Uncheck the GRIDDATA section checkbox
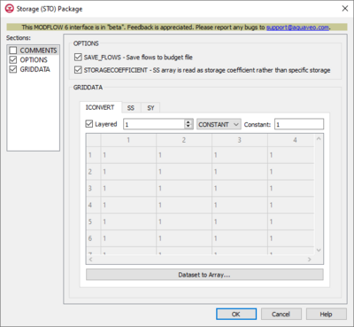Screen dimensions: 354x327 coord(13,69)
